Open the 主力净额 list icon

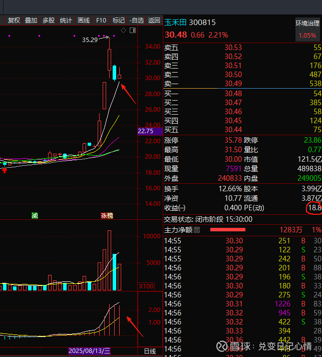coord(197,230)
